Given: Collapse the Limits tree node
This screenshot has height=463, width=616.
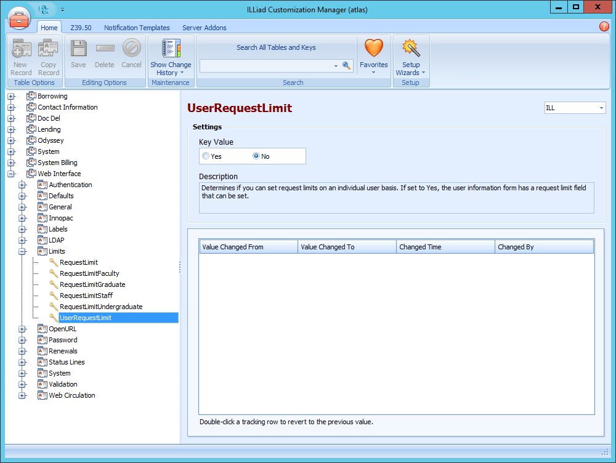Looking at the screenshot, I should coord(22,251).
